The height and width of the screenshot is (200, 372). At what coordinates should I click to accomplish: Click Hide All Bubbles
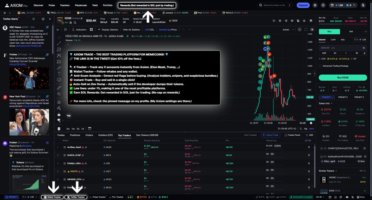132,30
